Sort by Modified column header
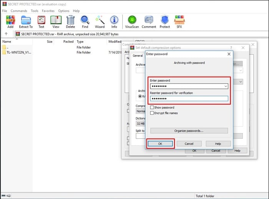Viewport: 269px width, 199px height. pyautogui.click(x=115, y=41)
